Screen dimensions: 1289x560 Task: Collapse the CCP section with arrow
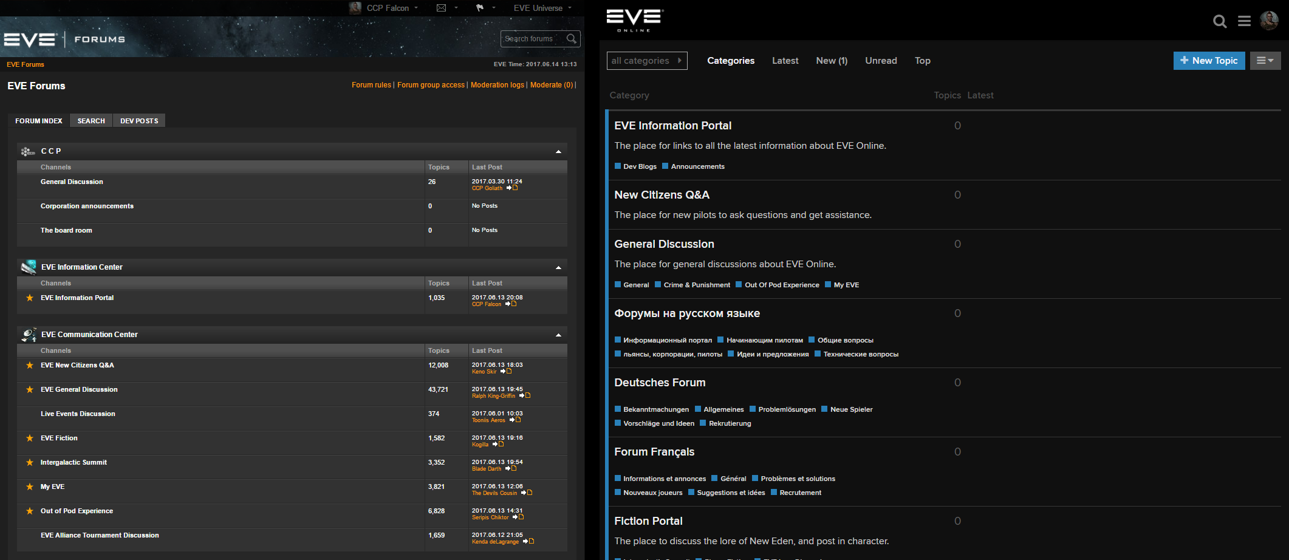pos(558,151)
